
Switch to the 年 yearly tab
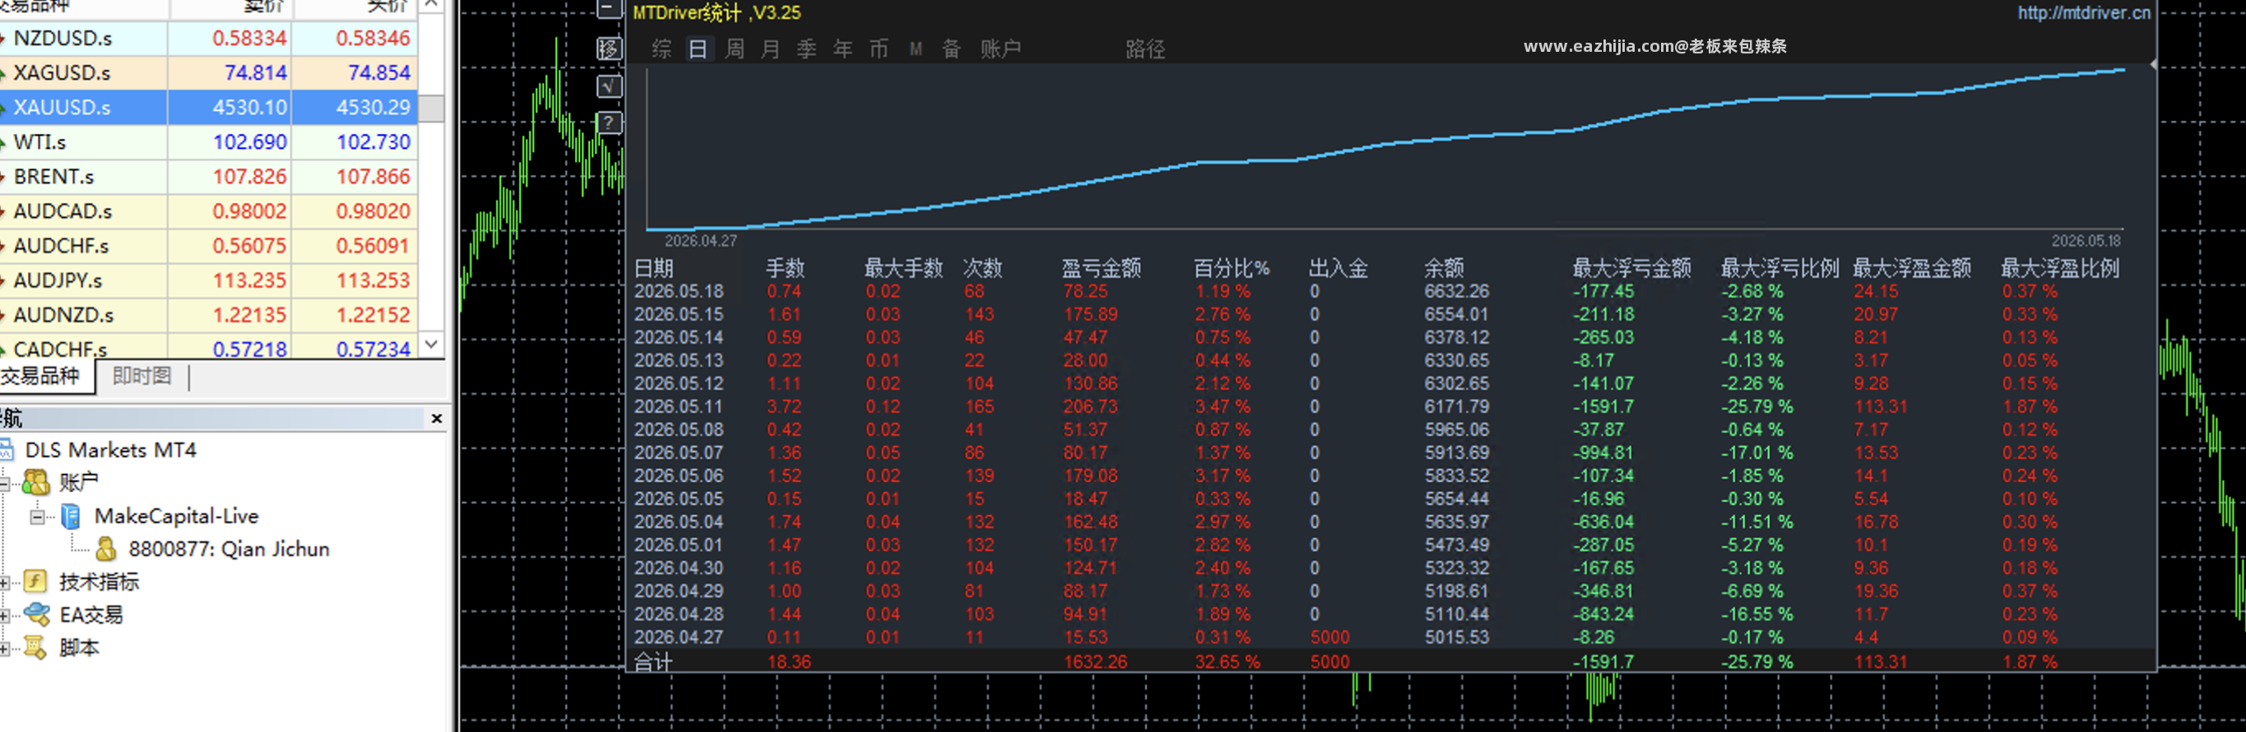[843, 49]
